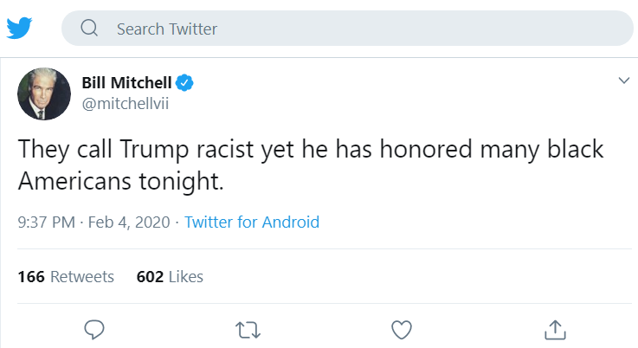Screen dimensions: 638x348
Task: Click the Bill Mitchell display name
Action: click(126, 83)
